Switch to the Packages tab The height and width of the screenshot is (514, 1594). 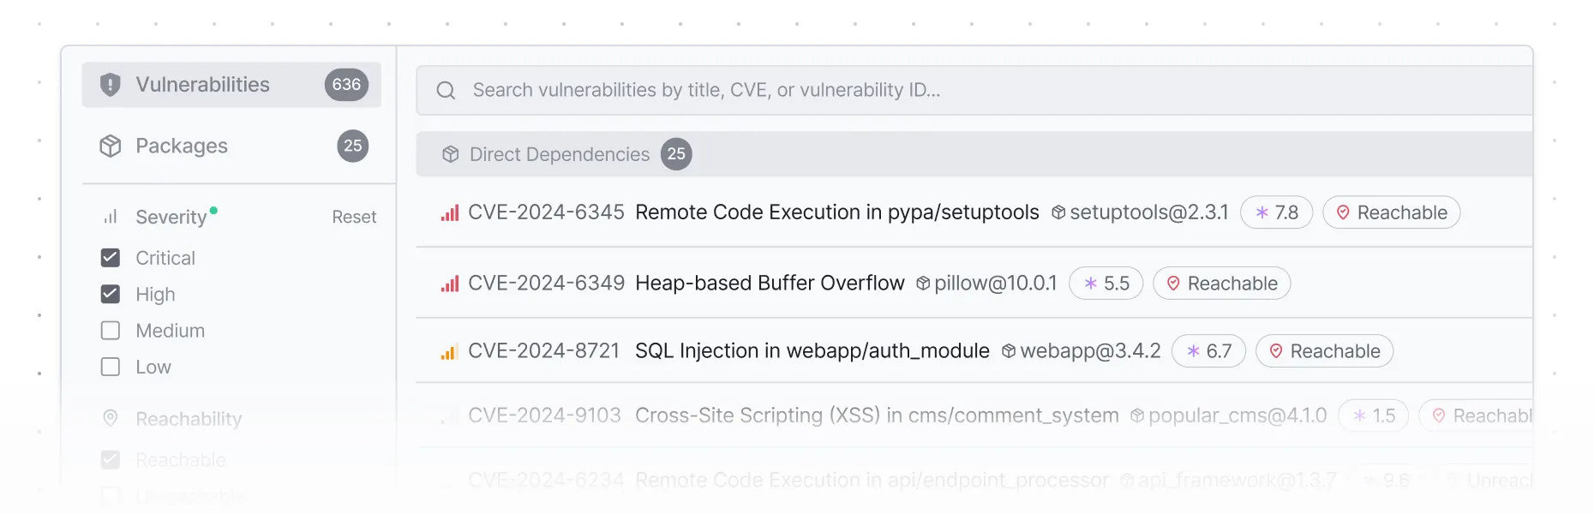click(231, 146)
